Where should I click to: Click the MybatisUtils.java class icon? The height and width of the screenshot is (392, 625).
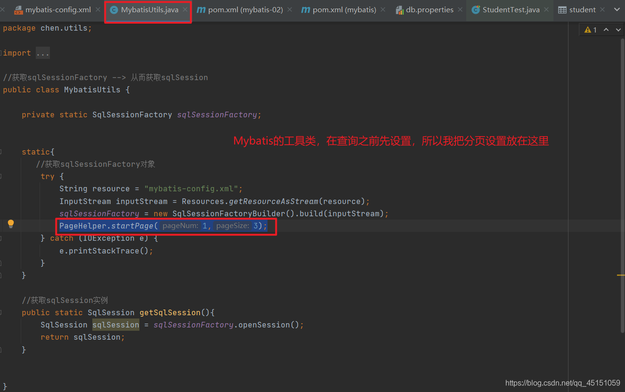[x=114, y=10]
